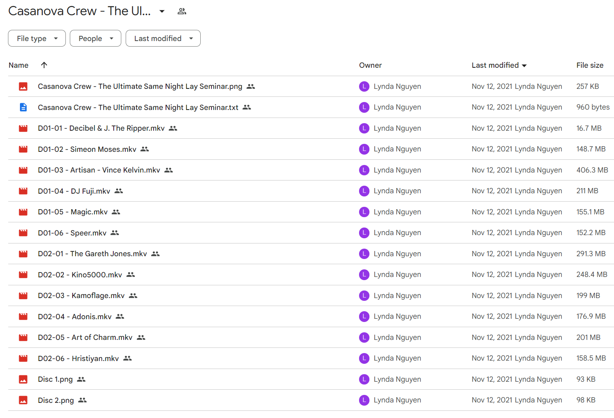The height and width of the screenshot is (418, 614).
Task: Click shared icon next to Decibel & J. The Ripper.mkv
Action: [x=173, y=128]
